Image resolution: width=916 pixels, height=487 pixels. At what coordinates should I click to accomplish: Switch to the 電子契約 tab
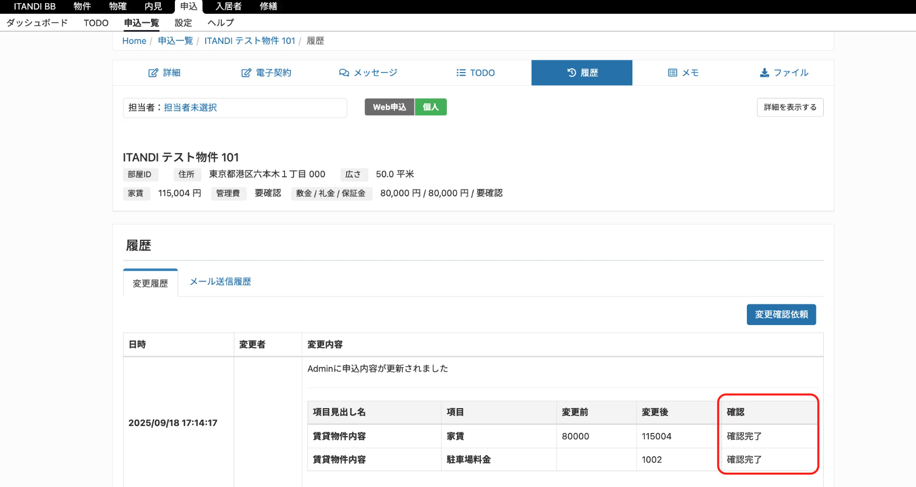[x=266, y=73]
